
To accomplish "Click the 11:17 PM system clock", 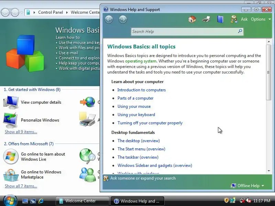I will tap(262, 201).
